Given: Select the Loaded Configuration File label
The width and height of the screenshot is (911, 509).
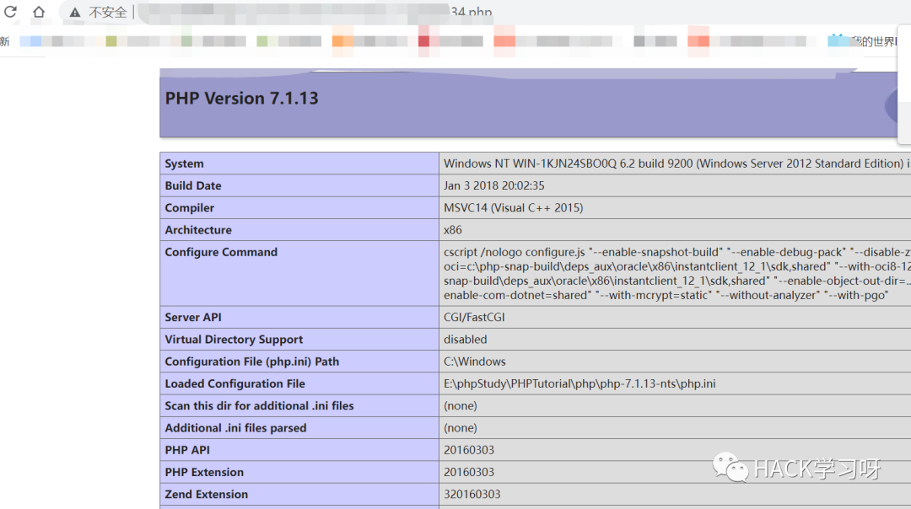Looking at the screenshot, I should click(234, 383).
